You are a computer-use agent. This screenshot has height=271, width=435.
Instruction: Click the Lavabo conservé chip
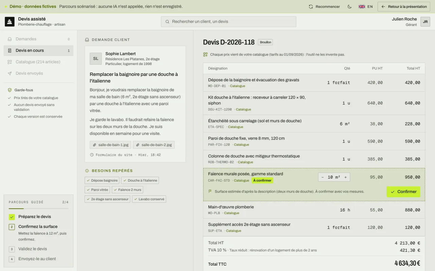tap(149, 199)
